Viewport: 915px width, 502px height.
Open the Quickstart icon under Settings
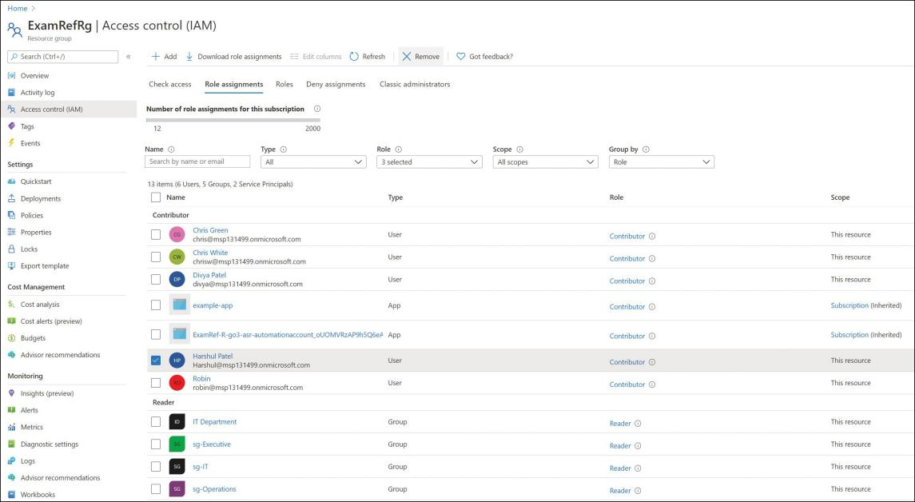pyautogui.click(x=12, y=181)
